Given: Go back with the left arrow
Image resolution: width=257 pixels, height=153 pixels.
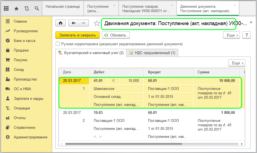Looking at the screenshot, I should click(x=74, y=23).
